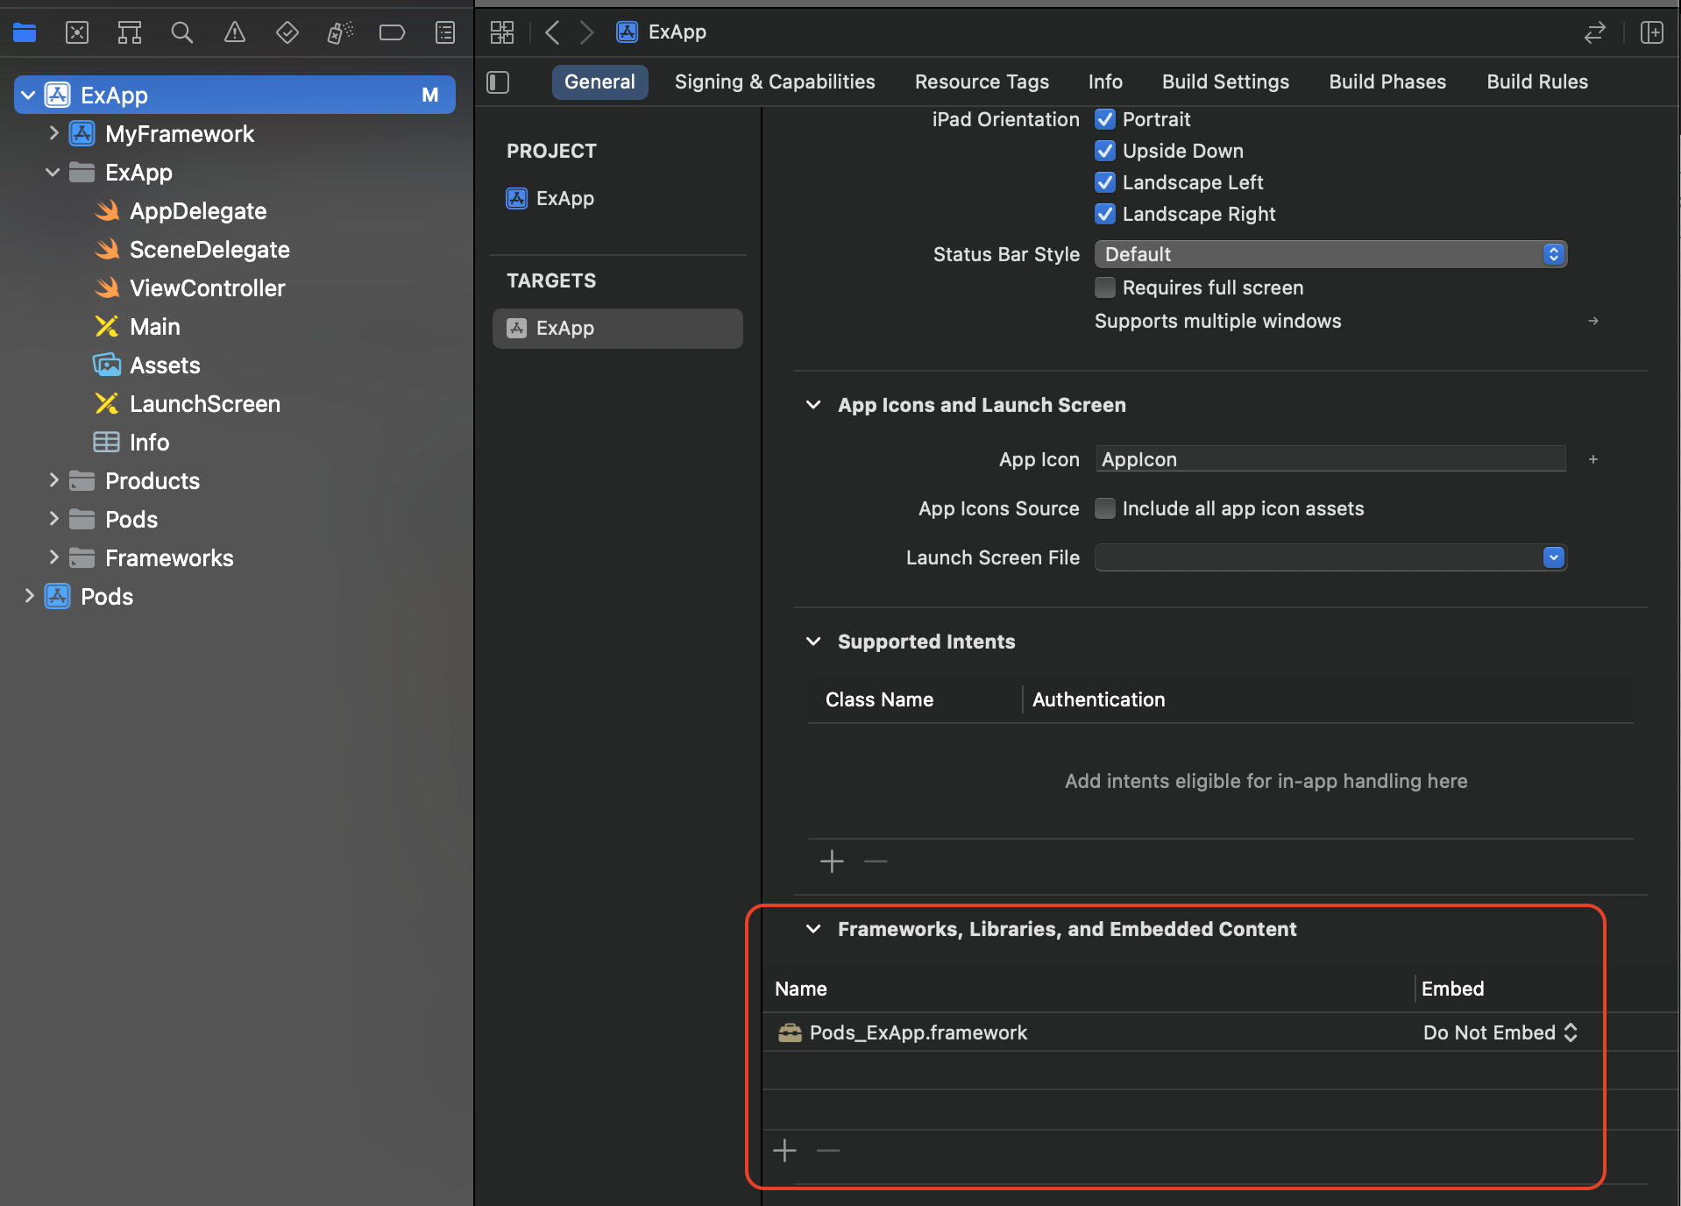The height and width of the screenshot is (1206, 1681).
Task: Switch to Build Phases tab
Action: point(1387,82)
